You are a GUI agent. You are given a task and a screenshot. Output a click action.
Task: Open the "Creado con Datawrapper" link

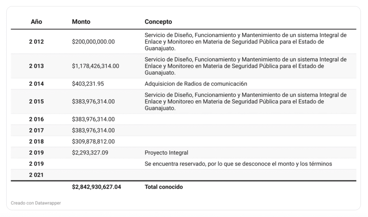(36, 203)
